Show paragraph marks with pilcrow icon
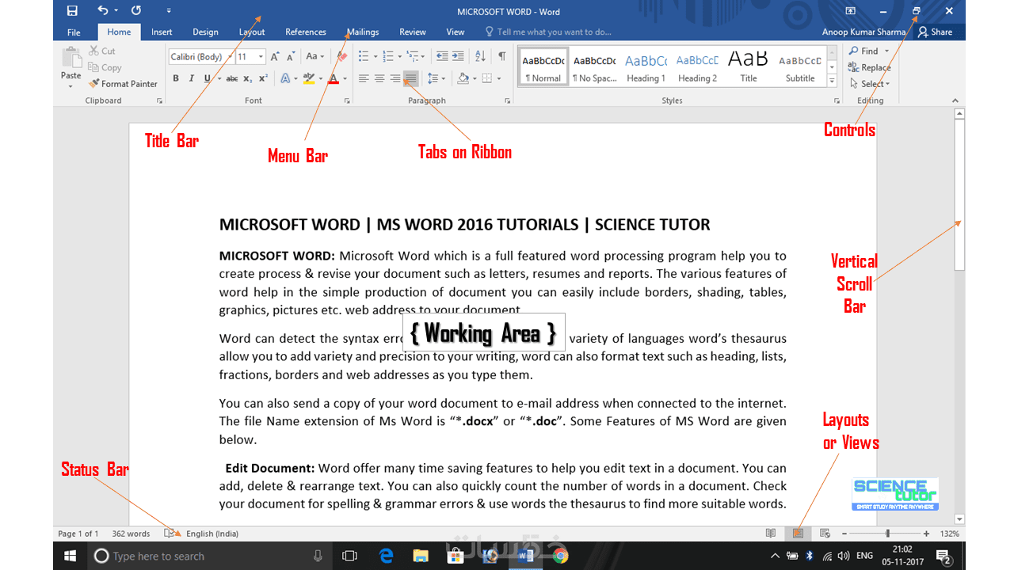The width and height of the screenshot is (1014, 570). (x=501, y=56)
